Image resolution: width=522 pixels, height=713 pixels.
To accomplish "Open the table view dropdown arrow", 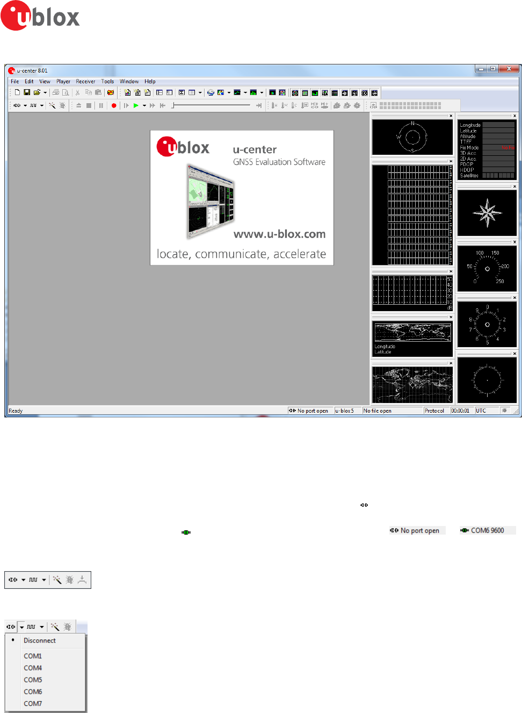I will click(200, 92).
